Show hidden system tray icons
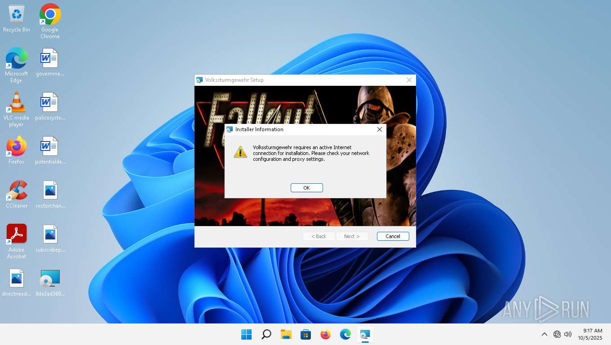This screenshot has width=611, height=345. tap(544, 334)
